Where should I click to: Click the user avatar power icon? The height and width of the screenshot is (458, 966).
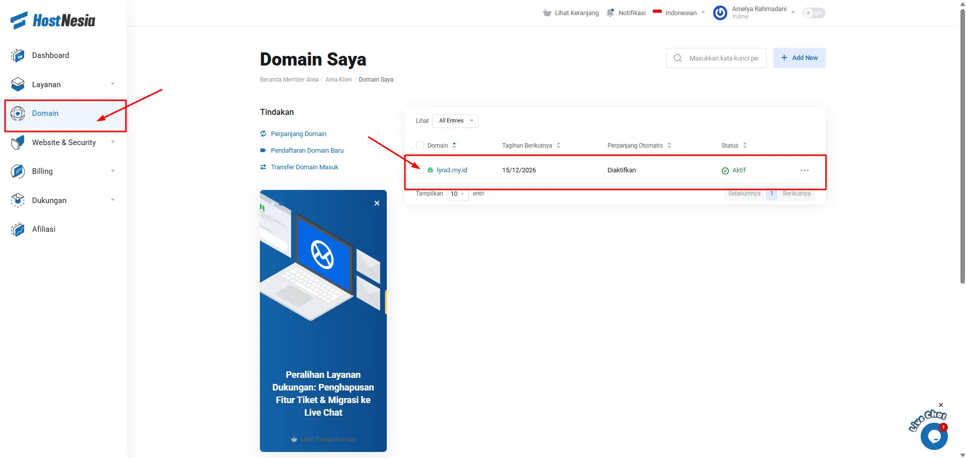(x=720, y=13)
